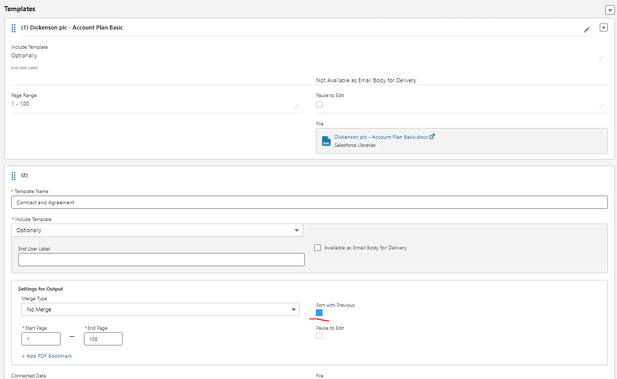Check Pause to Edit in Settings for Output
The image size is (617, 379).
coord(319,335)
